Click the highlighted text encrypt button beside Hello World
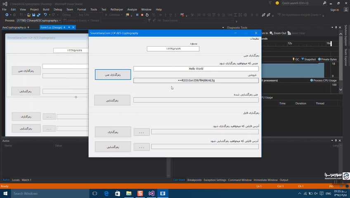Viewport: 350px width, 198px height. [x=113, y=75]
